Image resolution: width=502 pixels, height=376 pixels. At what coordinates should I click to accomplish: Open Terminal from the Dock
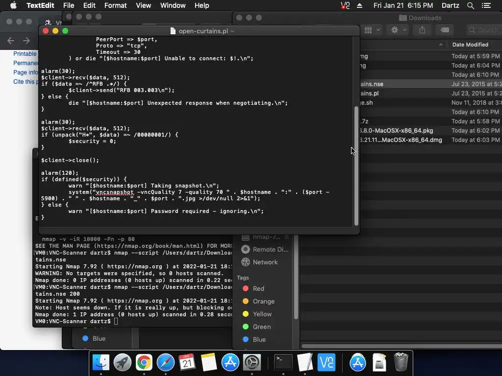283,362
